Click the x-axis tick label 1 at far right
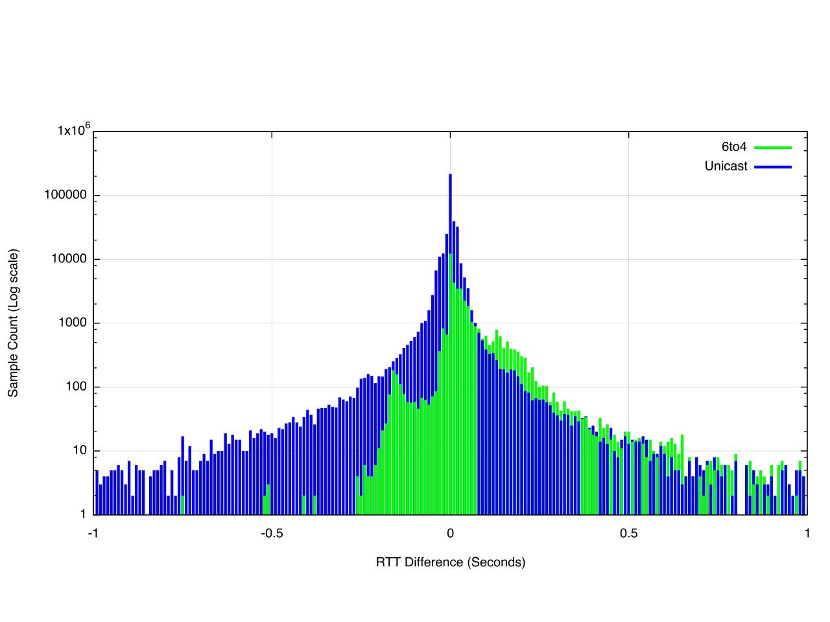This screenshot has width=830, height=622. 807,533
